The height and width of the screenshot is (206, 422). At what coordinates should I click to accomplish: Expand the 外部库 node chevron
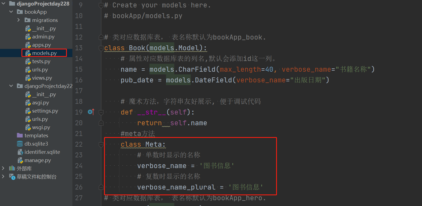3,168
